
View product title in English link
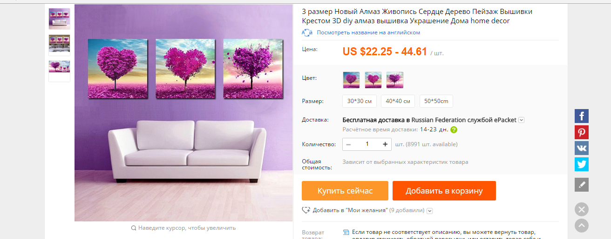point(368,32)
